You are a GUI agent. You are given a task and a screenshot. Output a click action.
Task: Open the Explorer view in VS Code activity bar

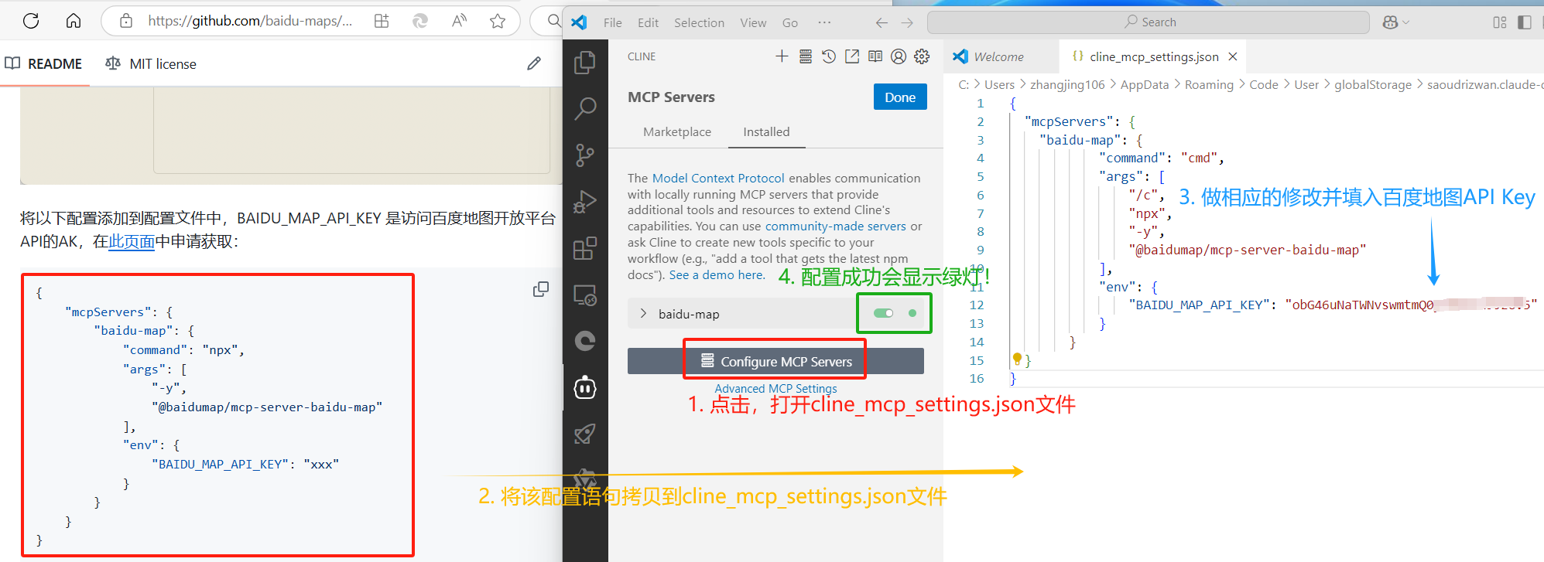(x=585, y=63)
